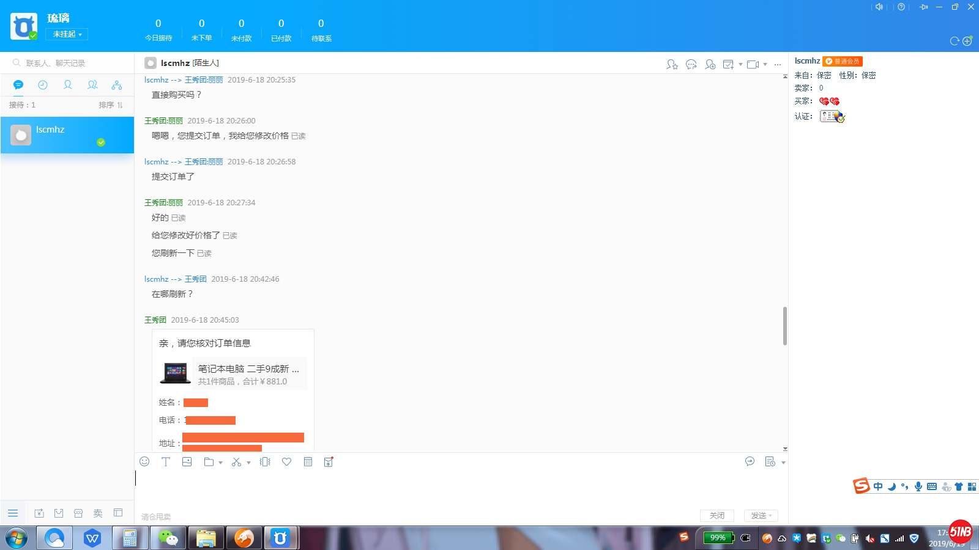The width and height of the screenshot is (979, 550).
Task: Click the chat history vertical scrollbar thumb
Action: [x=785, y=326]
